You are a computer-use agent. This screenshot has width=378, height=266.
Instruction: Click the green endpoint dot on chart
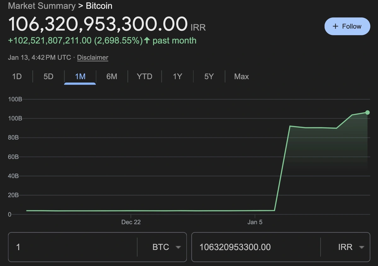(367, 113)
